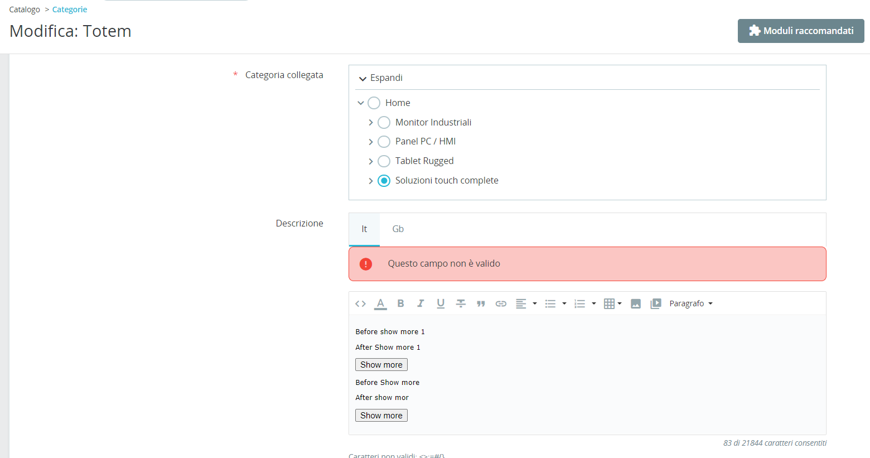
Task: Insert an image in the description
Action: click(x=636, y=303)
